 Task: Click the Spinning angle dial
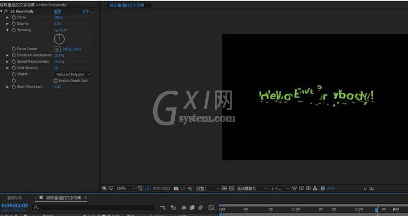click(59, 40)
